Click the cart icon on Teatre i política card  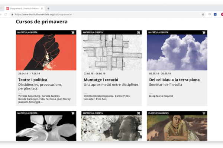(73, 33)
